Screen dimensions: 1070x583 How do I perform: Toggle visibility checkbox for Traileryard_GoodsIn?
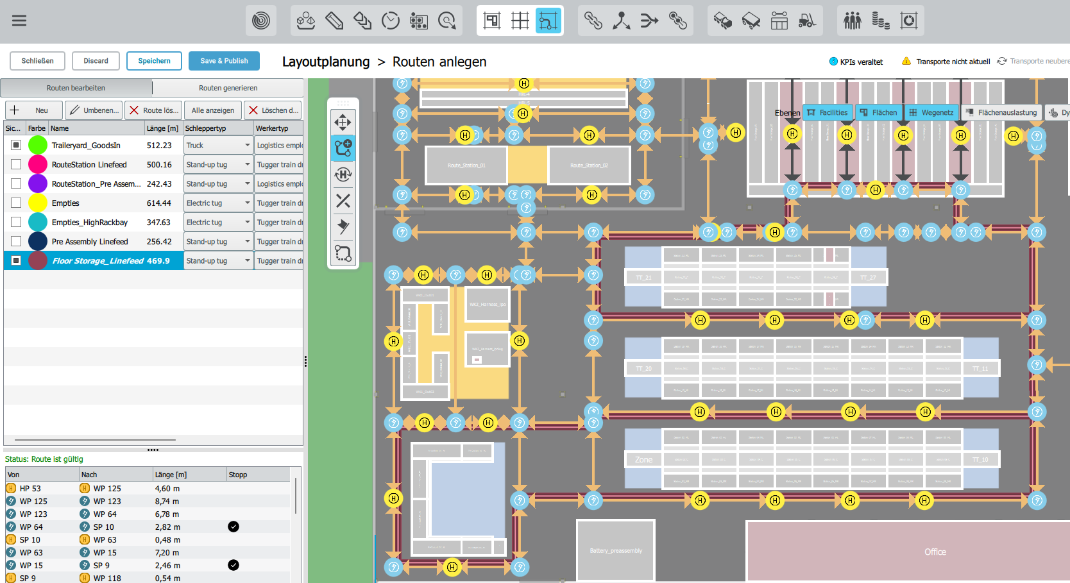[16, 145]
